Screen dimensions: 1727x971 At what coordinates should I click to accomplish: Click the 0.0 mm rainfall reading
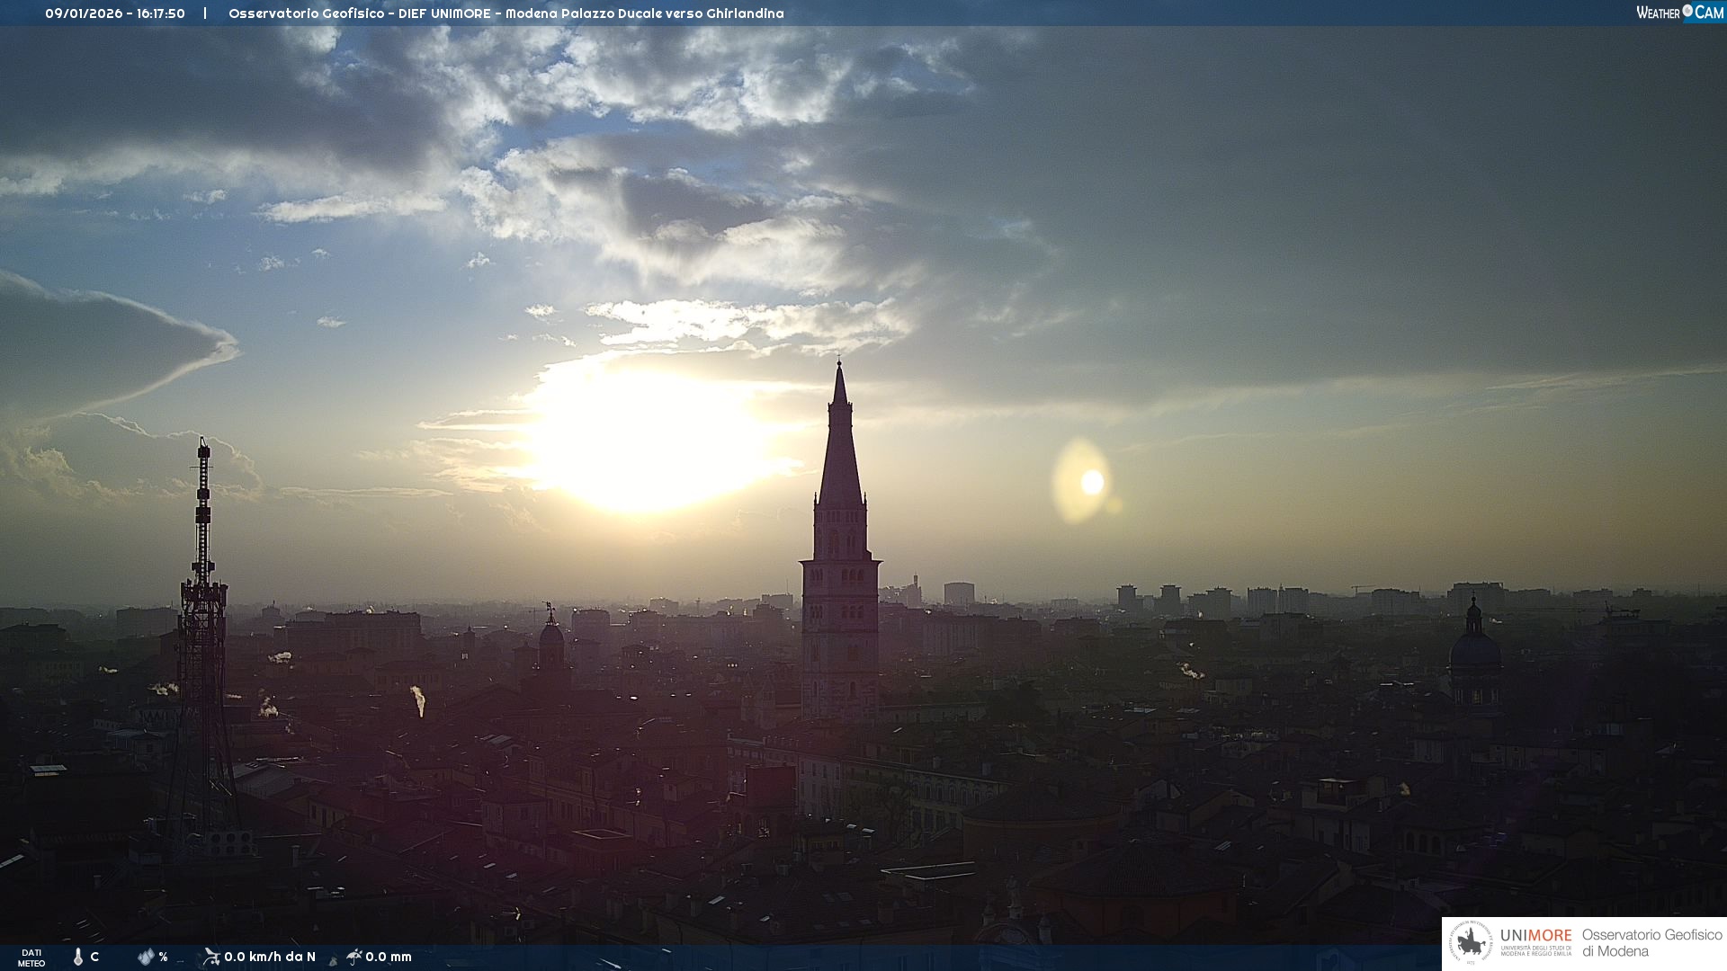[x=389, y=957]
